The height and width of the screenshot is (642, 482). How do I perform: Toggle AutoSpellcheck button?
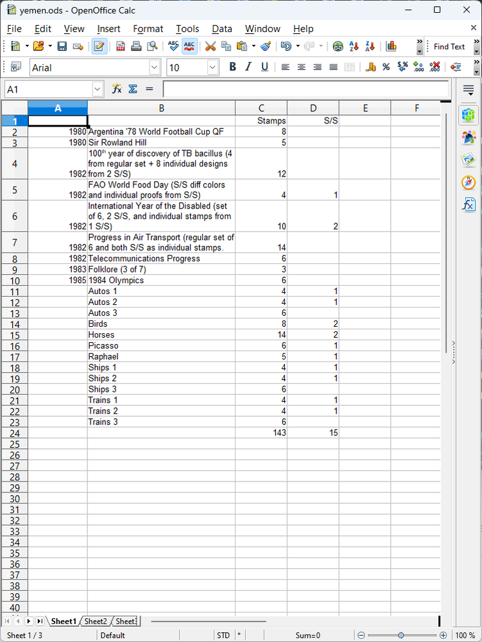pos(189,46)
